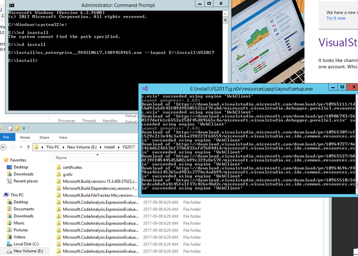Image resolution: width=358 pixels, height=256 pixels.
Task: Open the Customize Quick Access Toolbar dropdown
Action: coord(24,128)
